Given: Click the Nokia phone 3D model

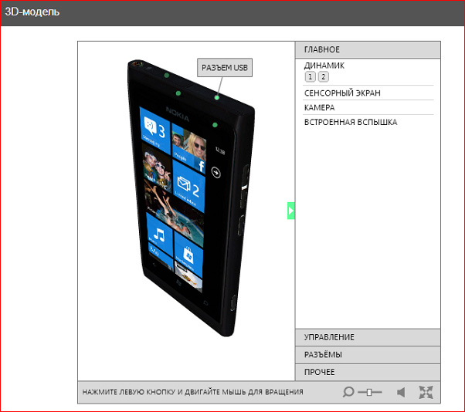Looking at the screenshot, I should [190, 198].
